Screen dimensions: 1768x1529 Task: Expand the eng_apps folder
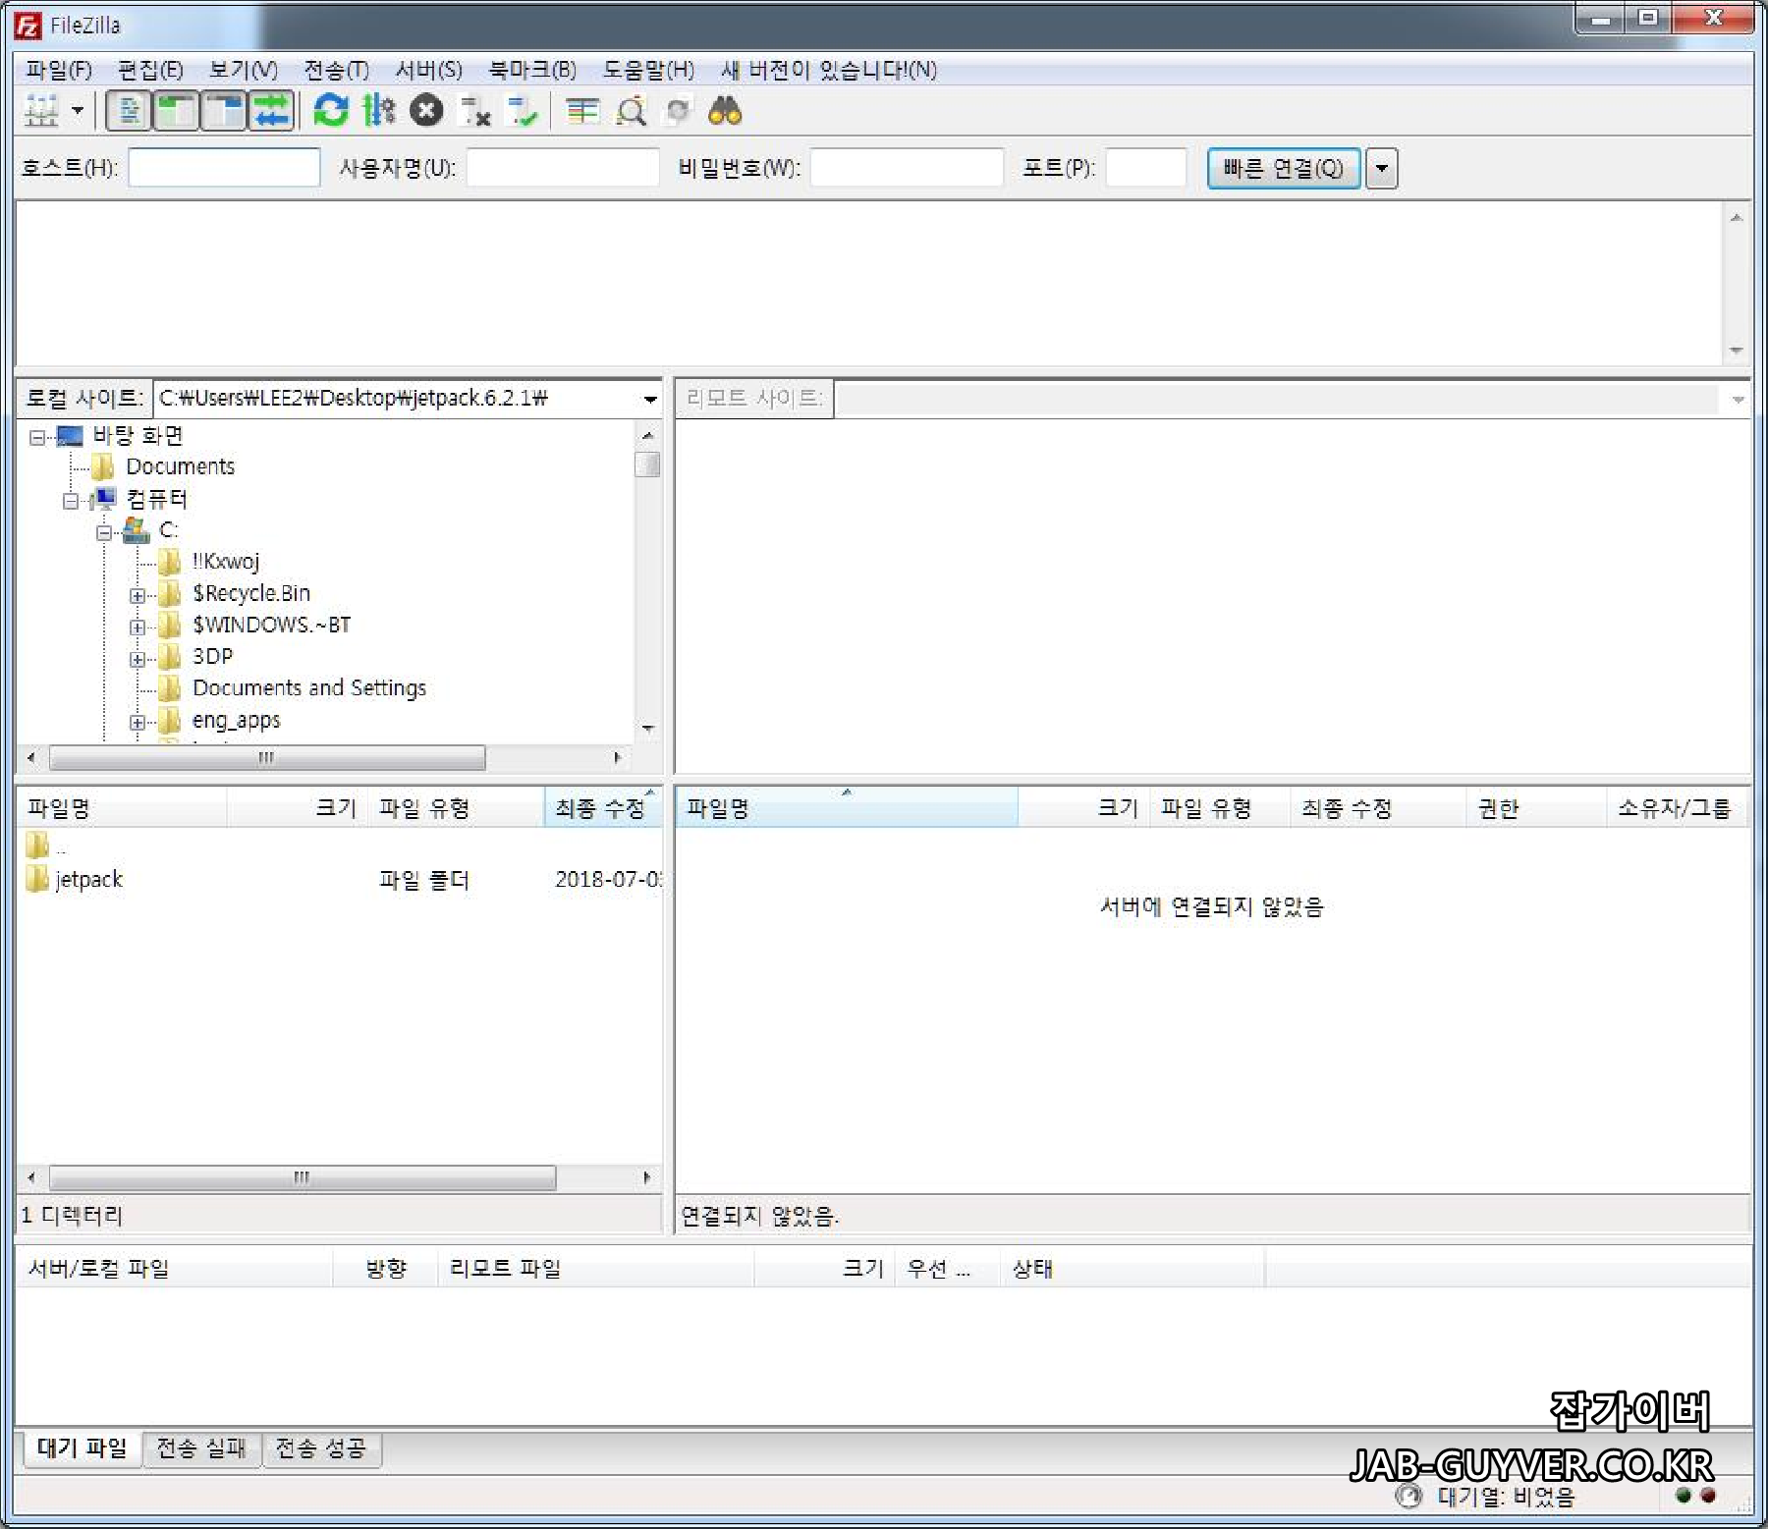point(138,722)
